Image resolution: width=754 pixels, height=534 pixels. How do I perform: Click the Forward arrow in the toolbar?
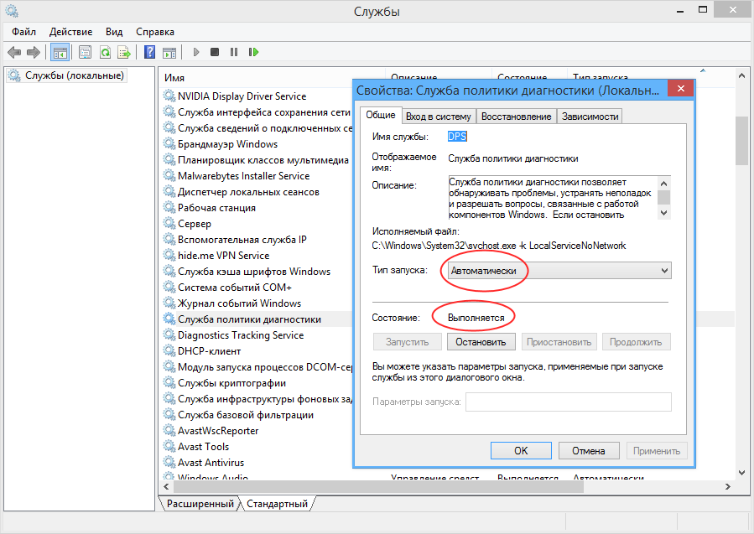pos(34,52)
